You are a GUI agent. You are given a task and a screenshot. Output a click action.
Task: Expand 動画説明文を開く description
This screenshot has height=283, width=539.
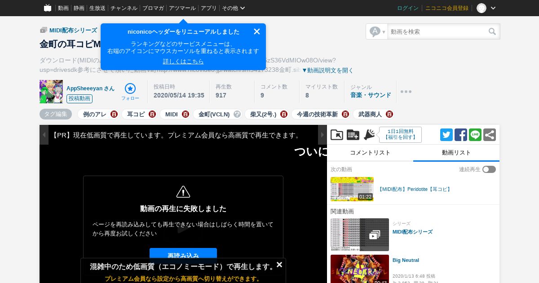[x=328, y=70]
